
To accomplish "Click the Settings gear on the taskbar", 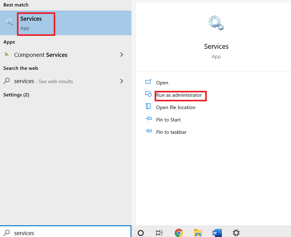I will [236, 233].
